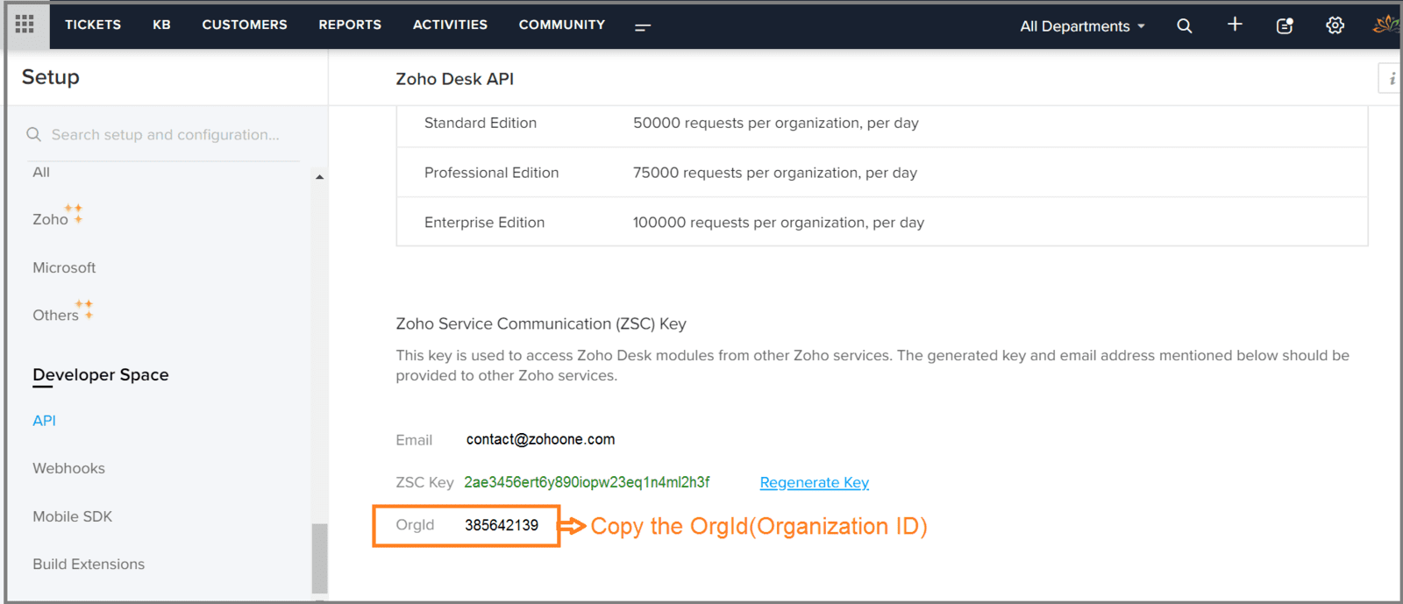The image size is (1403, 604).
Task: Click the Professional Edition row label
Action: coord(491,173)
